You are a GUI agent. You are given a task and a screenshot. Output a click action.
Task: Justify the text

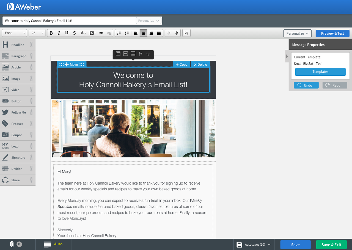(159, 33)
